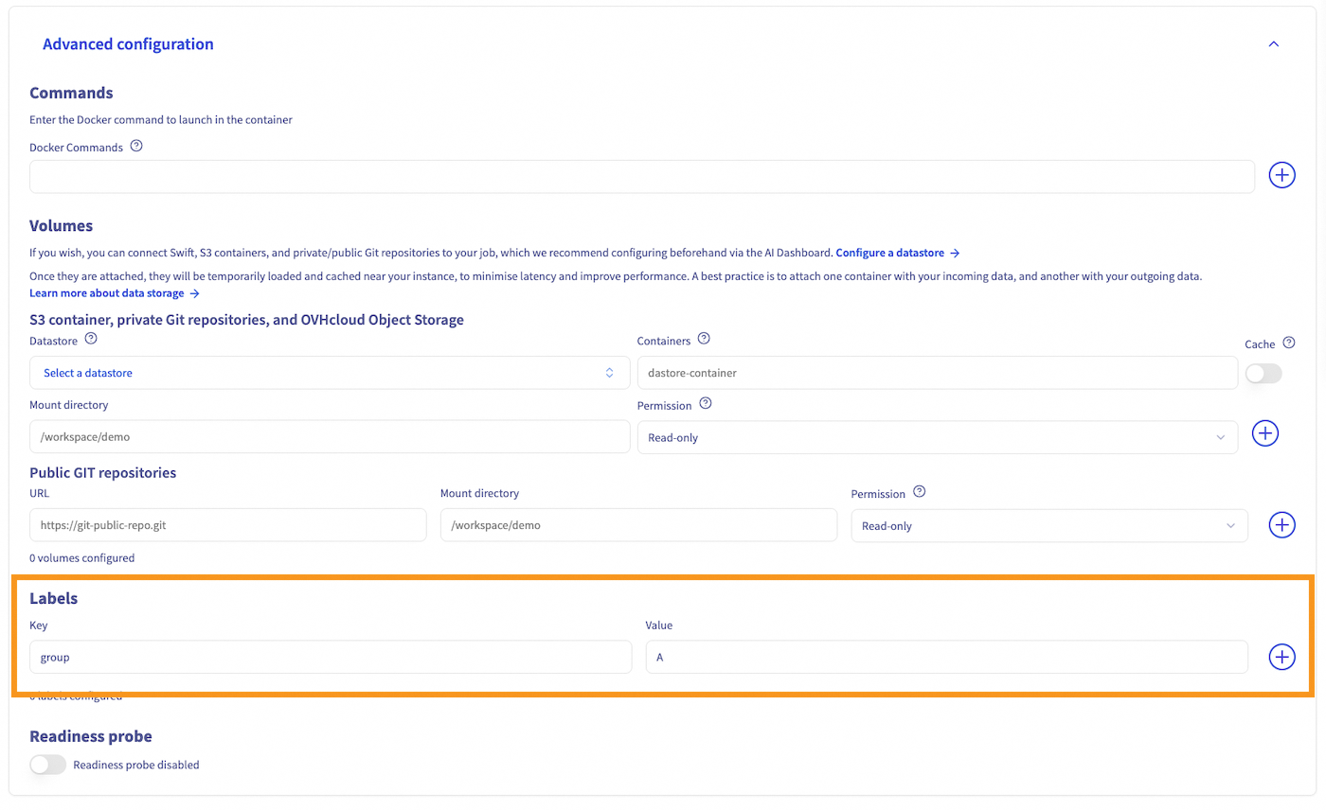The width and height of the screenshot is (1326, 810).
Task: Click help icon beside S3 Permission label
Action: click(705, 403)
